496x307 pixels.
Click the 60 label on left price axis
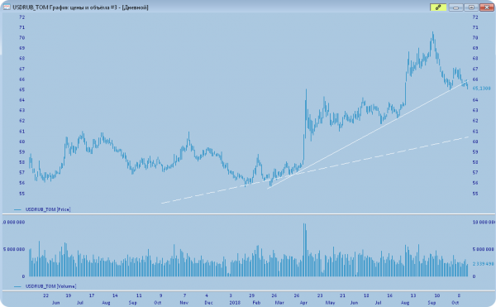pos(21,142)
